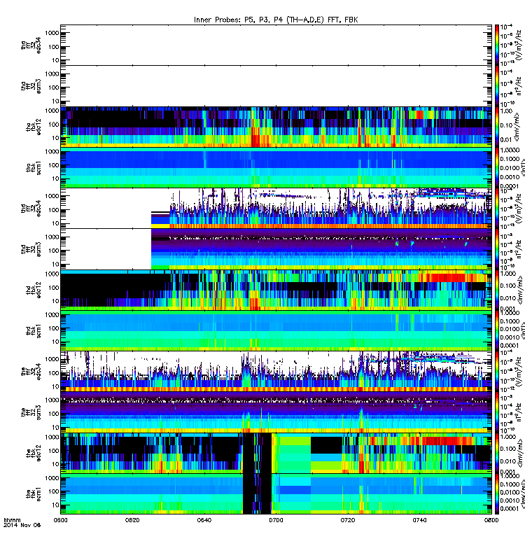The image size is (525, 560).
Task: Click the thd fff scm3 spectrogram panel
Action: tap(276, 249)
